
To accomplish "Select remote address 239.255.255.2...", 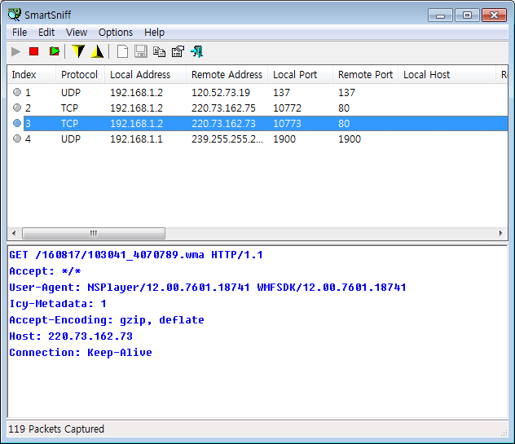I will 227,139.
